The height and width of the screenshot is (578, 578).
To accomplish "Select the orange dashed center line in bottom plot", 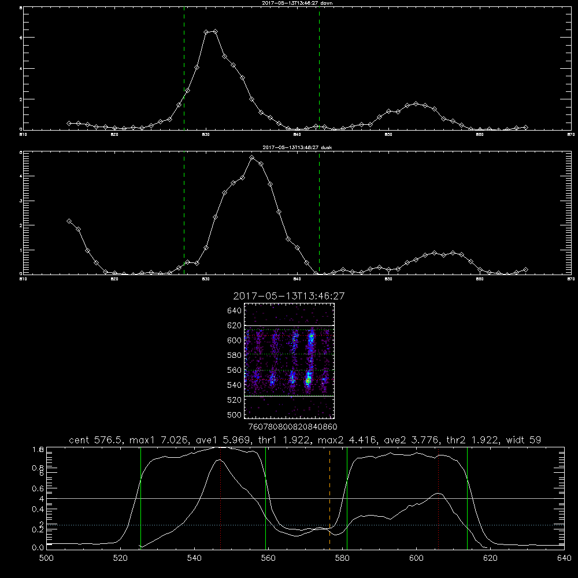I will (x=329, y=498).
